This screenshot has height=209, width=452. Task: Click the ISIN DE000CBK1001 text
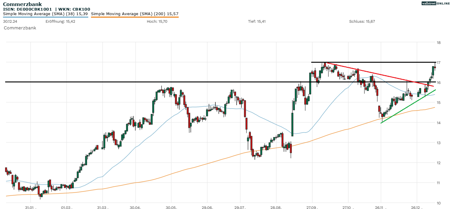27,9
